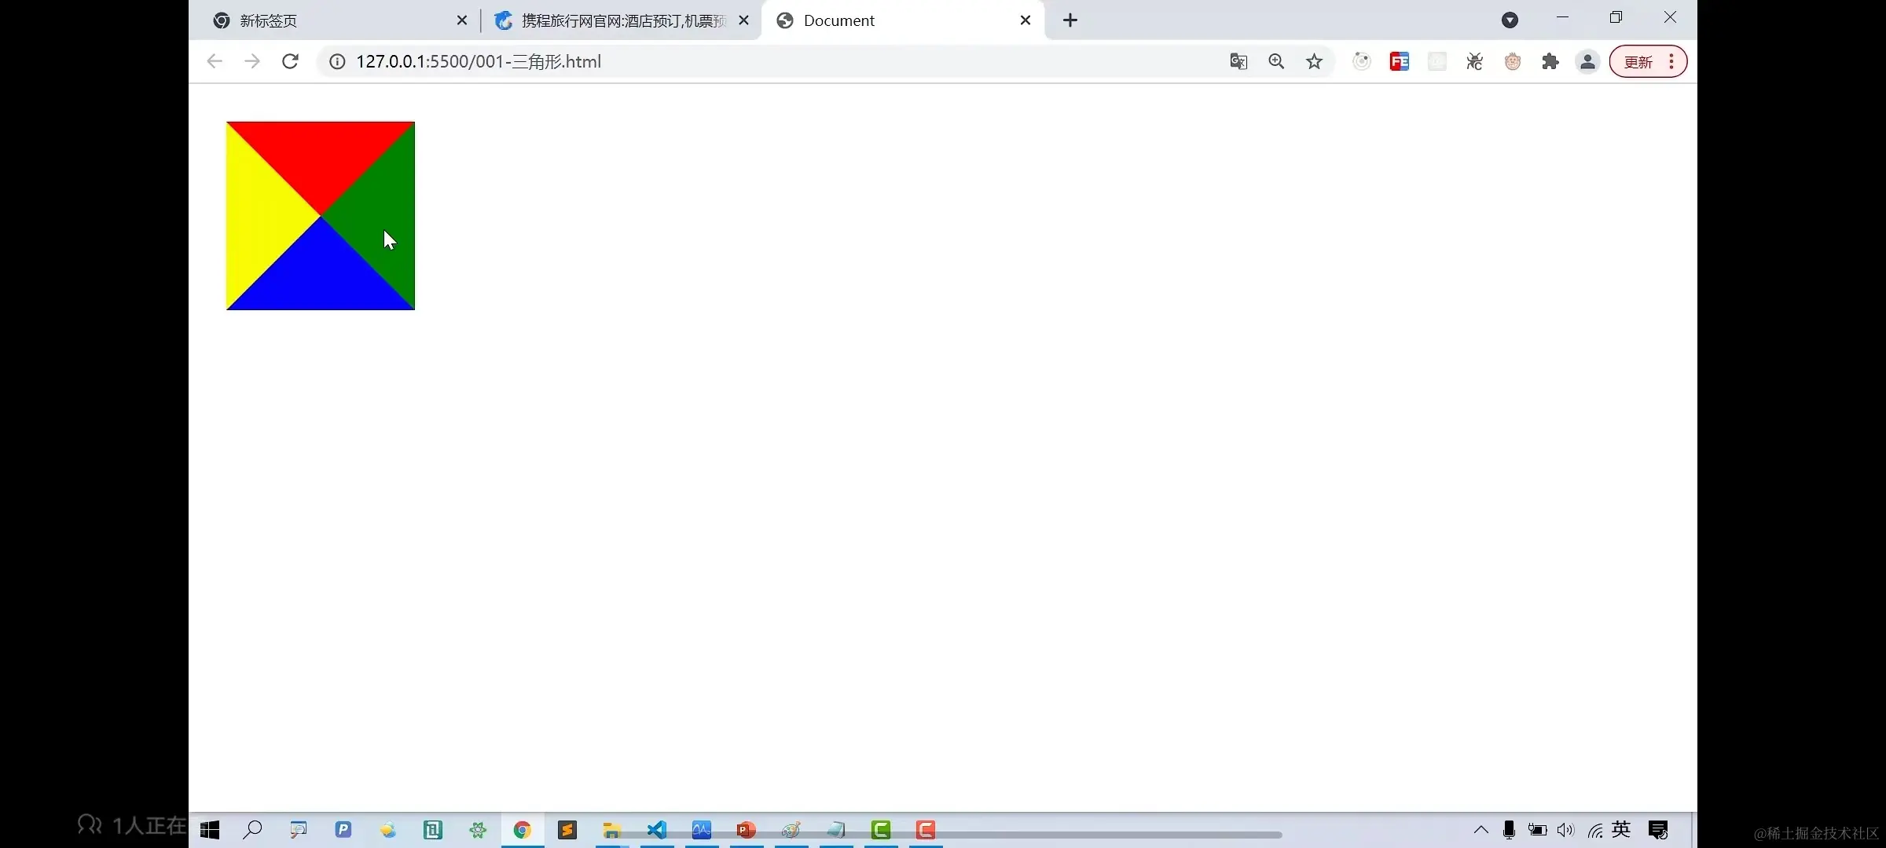This screenshot has height=848, width=1886.
Task: Click the spider bug extension icon
Action: [1474, 61]
